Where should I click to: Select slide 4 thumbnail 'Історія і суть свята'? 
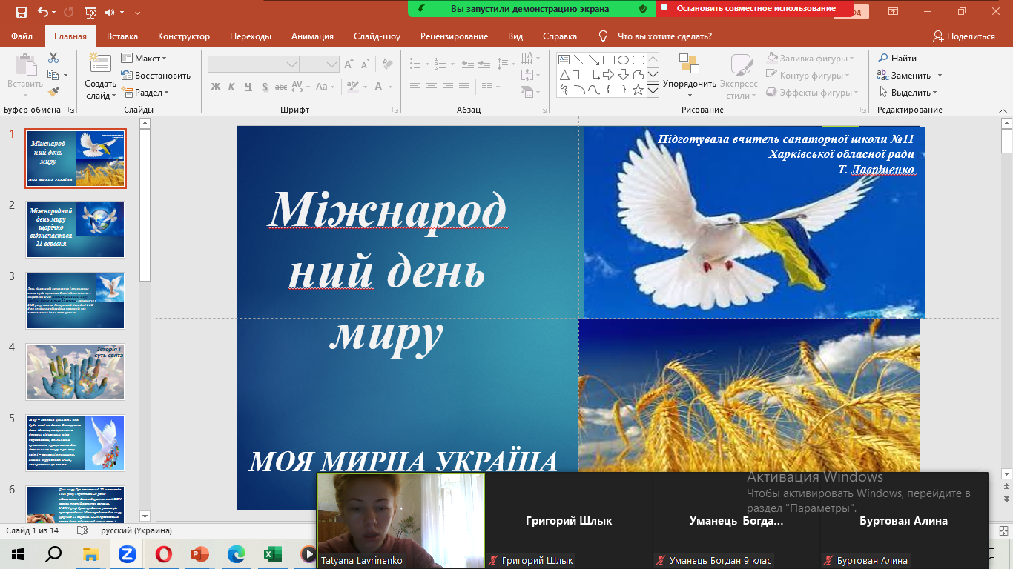(x=76, y=372)
